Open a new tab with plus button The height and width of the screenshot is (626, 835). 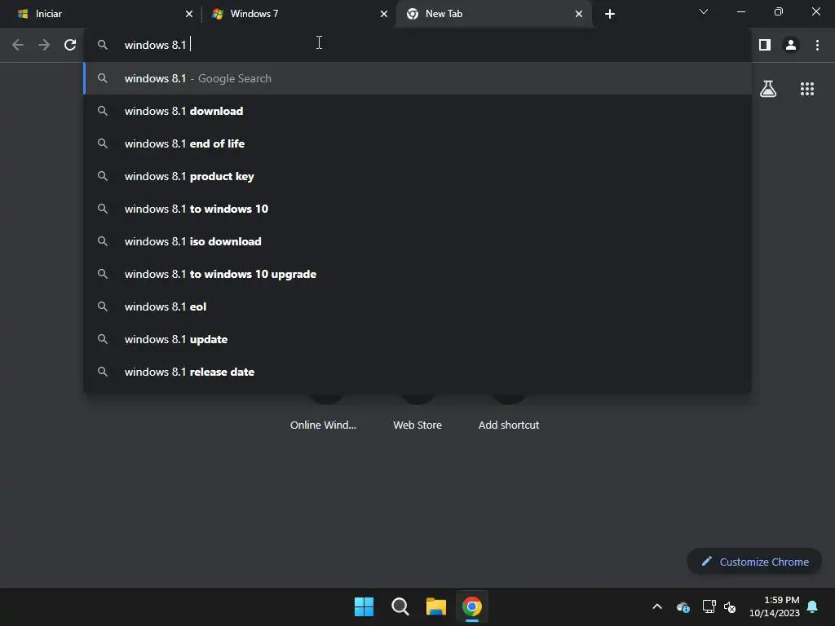[610, 14]
